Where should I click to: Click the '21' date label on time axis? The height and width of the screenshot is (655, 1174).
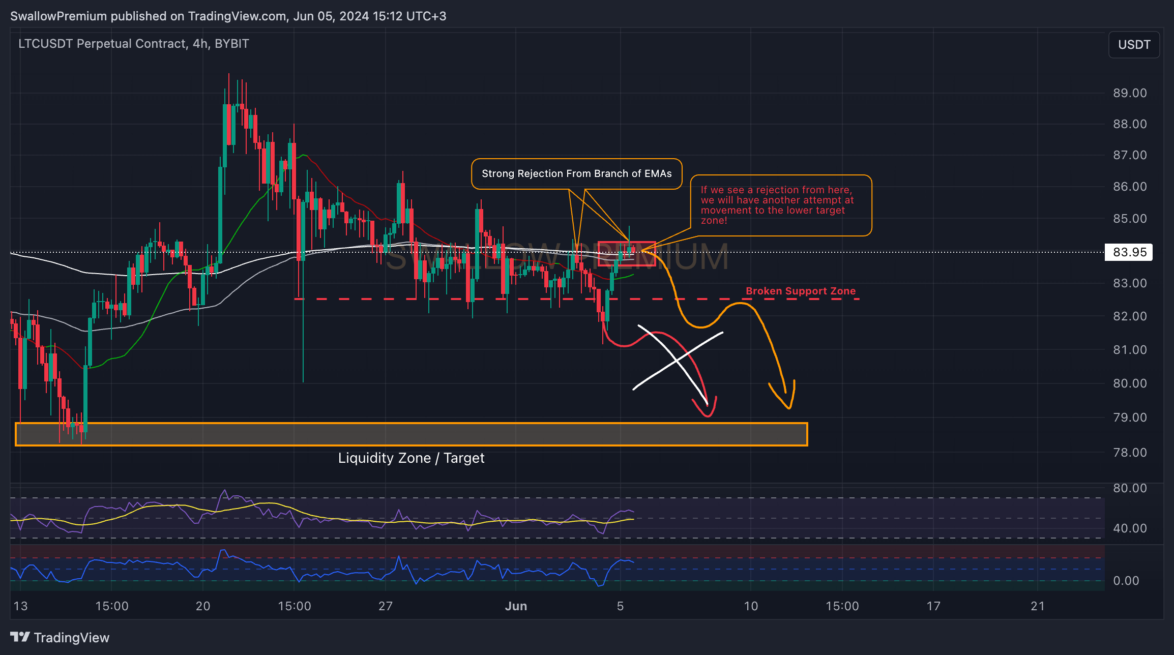pyautogui.click(x=1038, y=606)
